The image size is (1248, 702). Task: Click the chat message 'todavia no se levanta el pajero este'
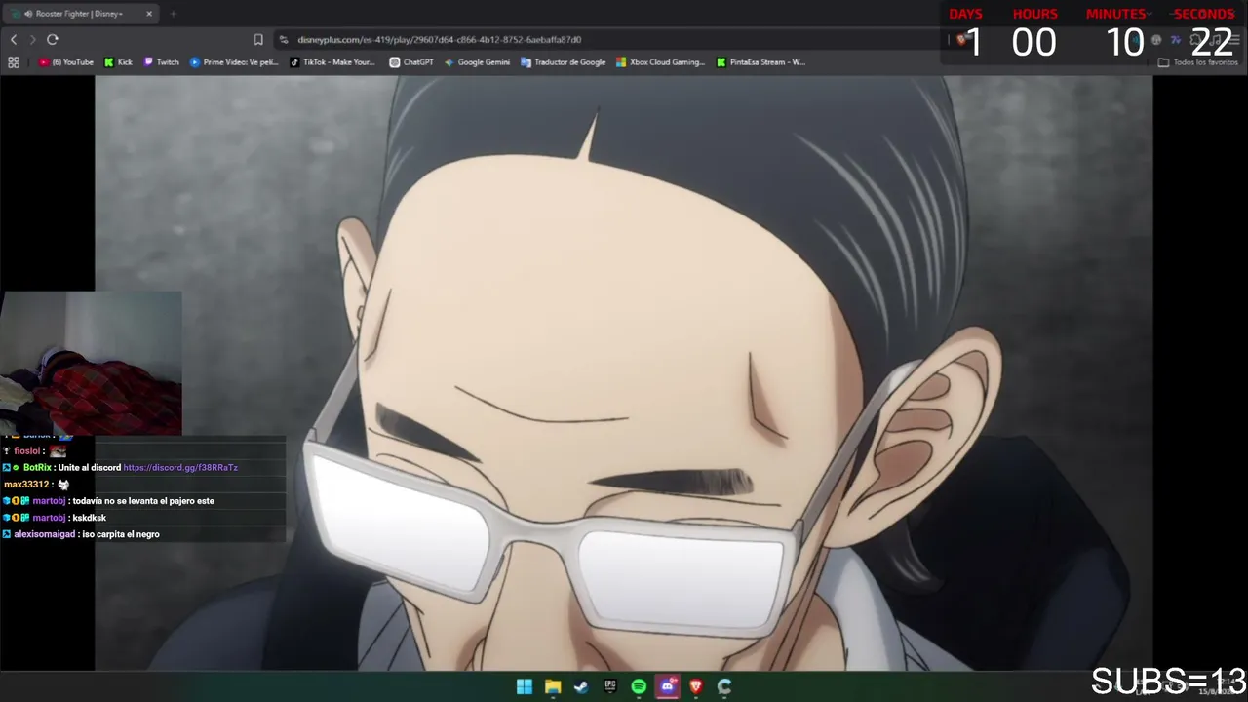pos(143,501)
